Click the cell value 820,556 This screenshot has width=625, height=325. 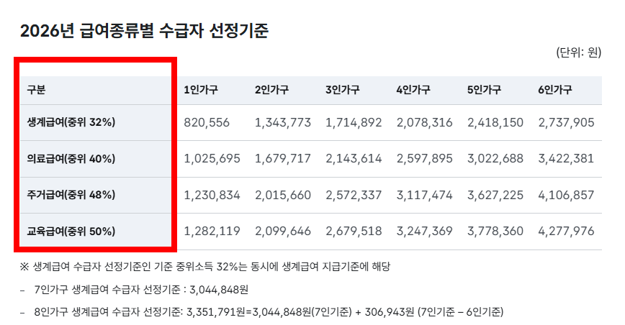207,122
